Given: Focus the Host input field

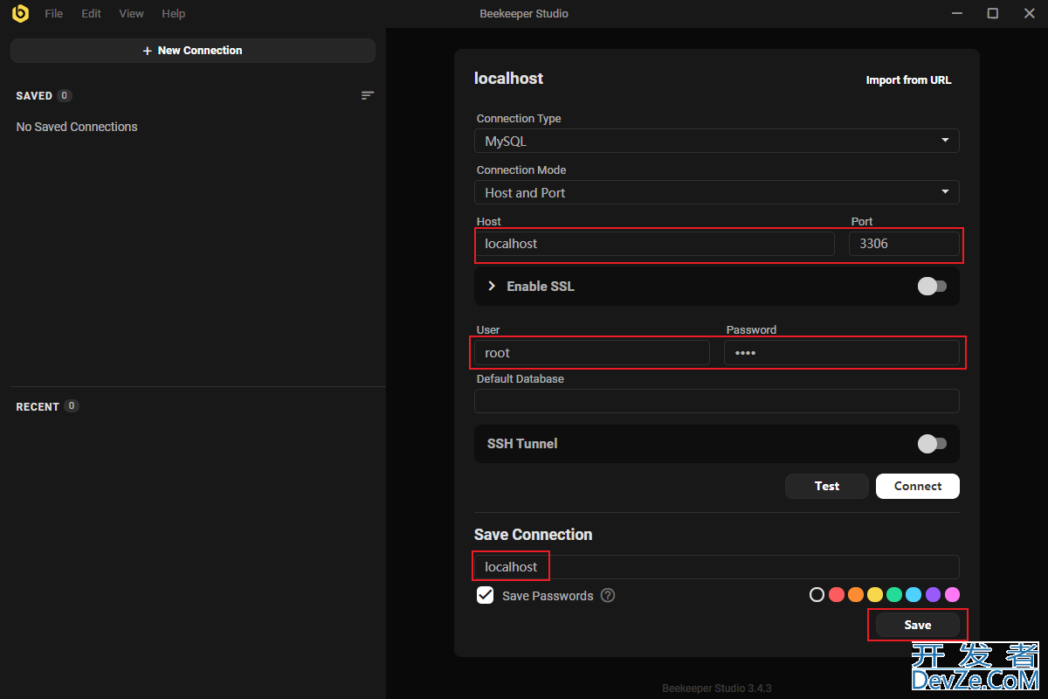Looking at the screenshot, I should point(654,244).
